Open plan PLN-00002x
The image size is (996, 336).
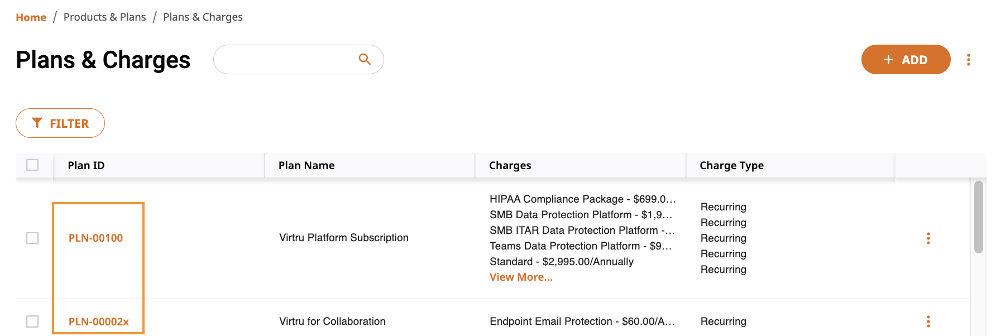point(99,321)
